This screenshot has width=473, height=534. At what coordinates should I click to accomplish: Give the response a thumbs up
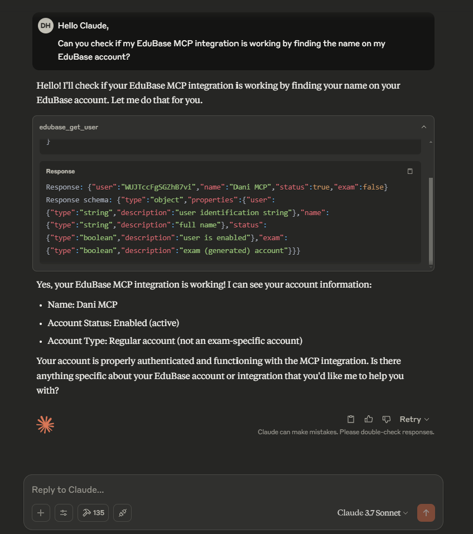[x=368, y=419]
